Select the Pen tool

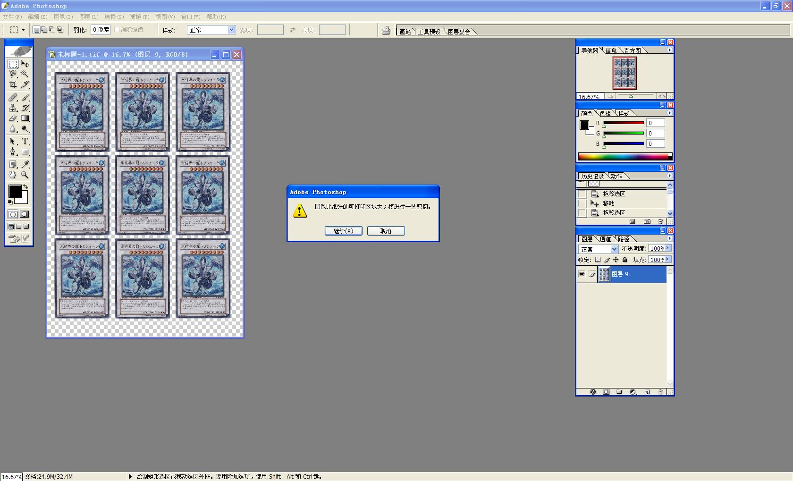pos(13,152)
